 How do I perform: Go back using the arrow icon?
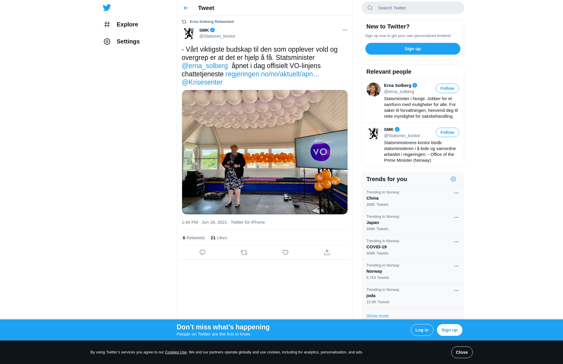(186, 8)
